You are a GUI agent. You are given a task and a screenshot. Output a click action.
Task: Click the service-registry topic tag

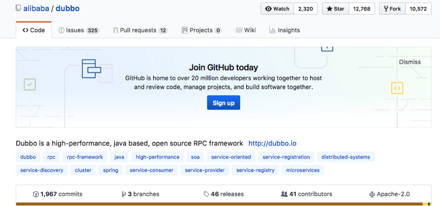click(255, 170)
